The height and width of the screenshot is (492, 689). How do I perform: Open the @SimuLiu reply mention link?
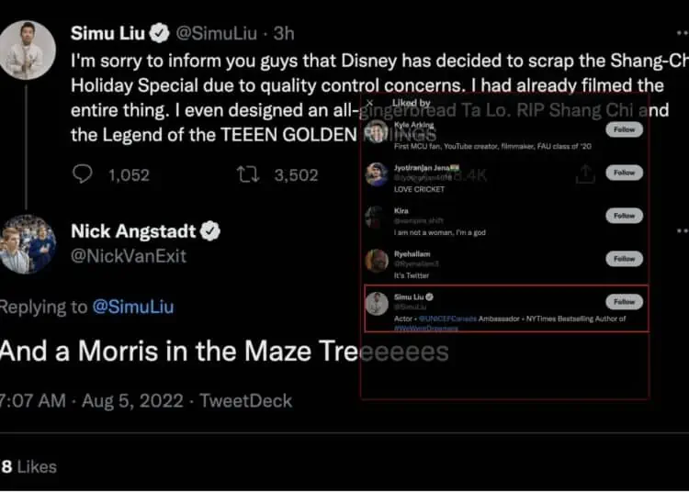(132, 307)
